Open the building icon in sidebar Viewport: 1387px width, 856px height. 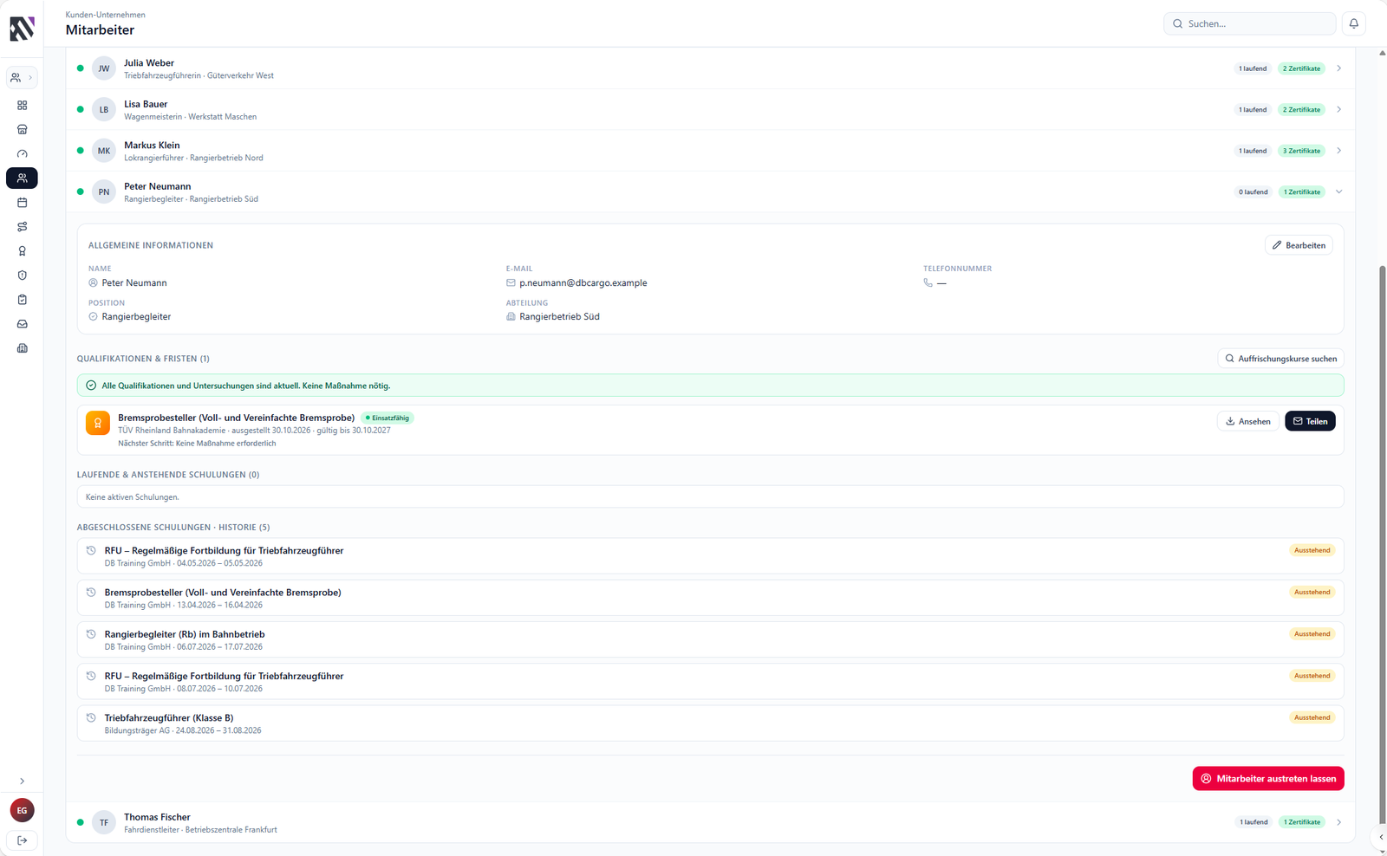coord(22,347)
